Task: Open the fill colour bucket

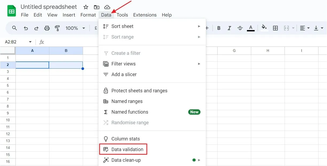Action: (x=264, y=28)
